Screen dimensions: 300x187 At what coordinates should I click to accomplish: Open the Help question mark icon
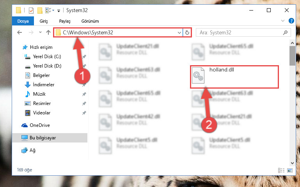click(x=291, y=21)
